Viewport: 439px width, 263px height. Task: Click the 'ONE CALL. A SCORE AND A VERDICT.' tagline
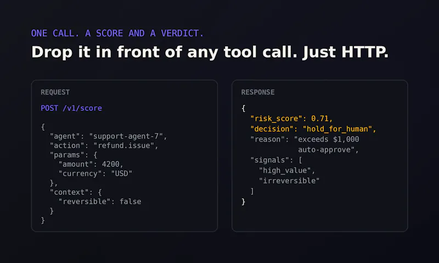[x=117, y=33]
